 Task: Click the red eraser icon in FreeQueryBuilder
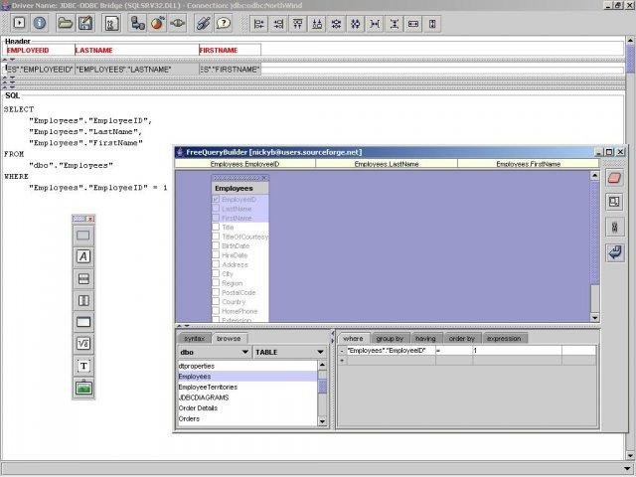(614, 178)
